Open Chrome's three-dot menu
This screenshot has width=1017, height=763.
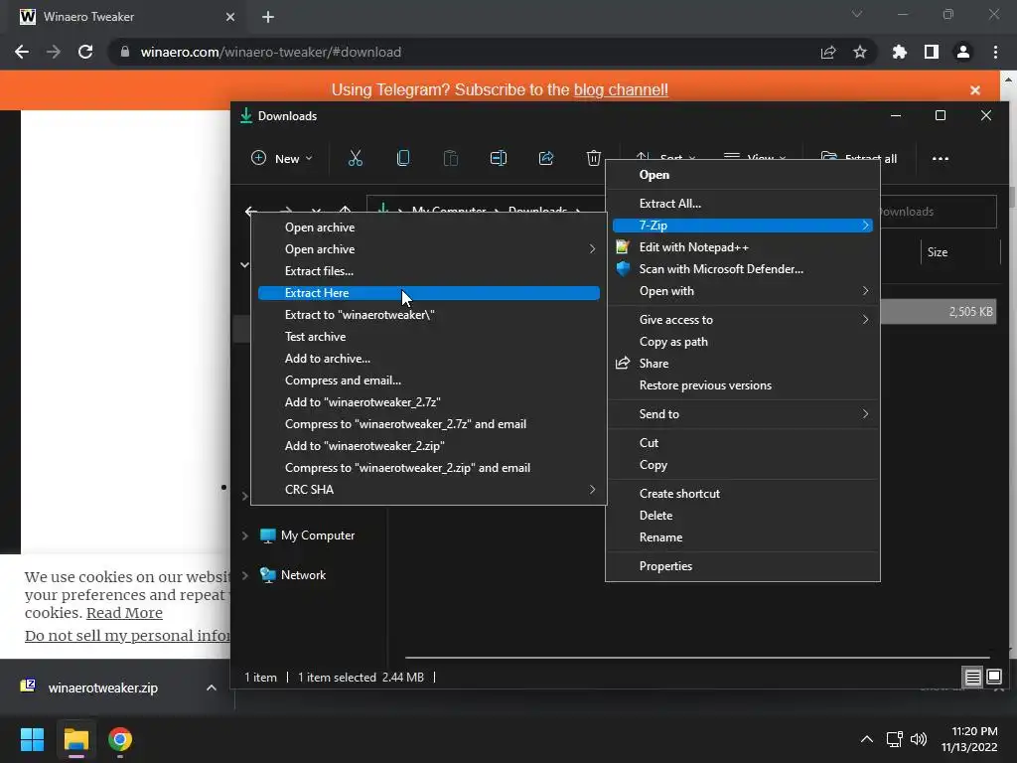click(x=995, y=52)
